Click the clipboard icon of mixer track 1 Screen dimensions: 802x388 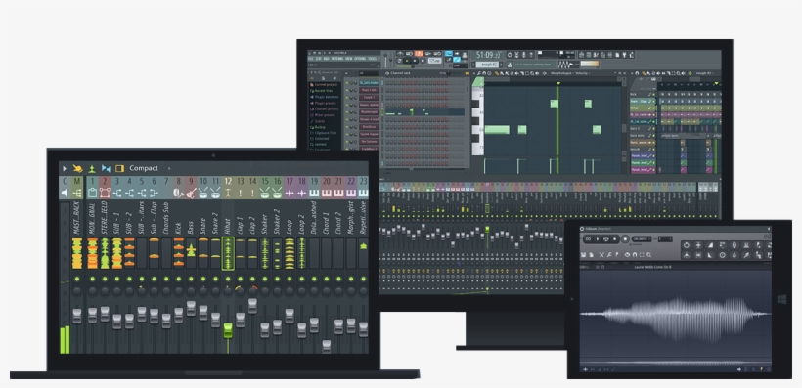[92, 193]
